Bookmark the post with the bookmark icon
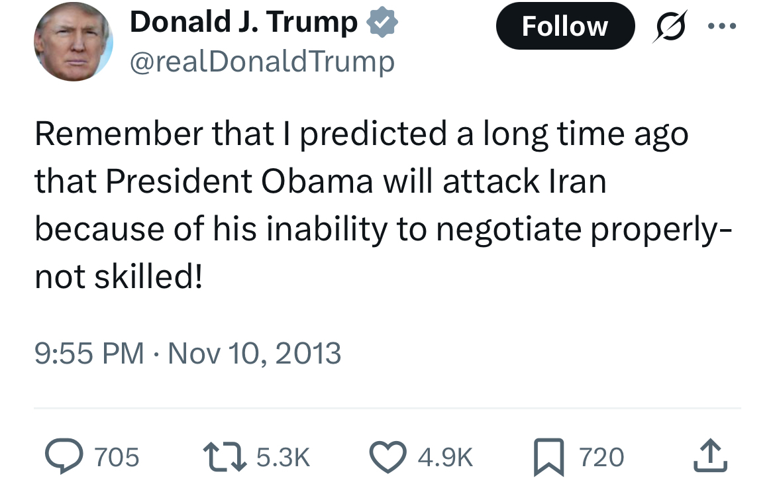Screen dimensions: 775x500 [x=548, y=457]
